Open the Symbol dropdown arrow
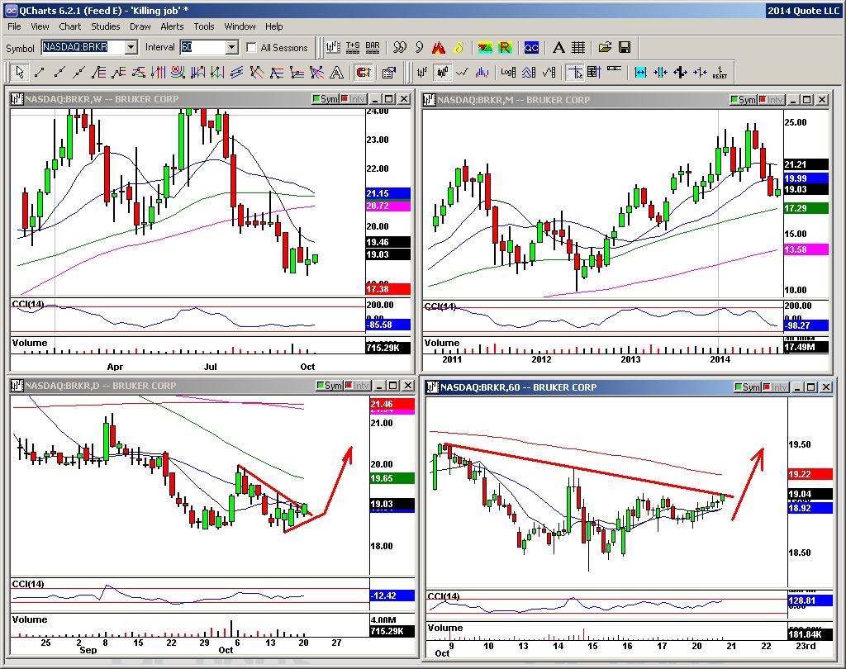 [131, 47]
